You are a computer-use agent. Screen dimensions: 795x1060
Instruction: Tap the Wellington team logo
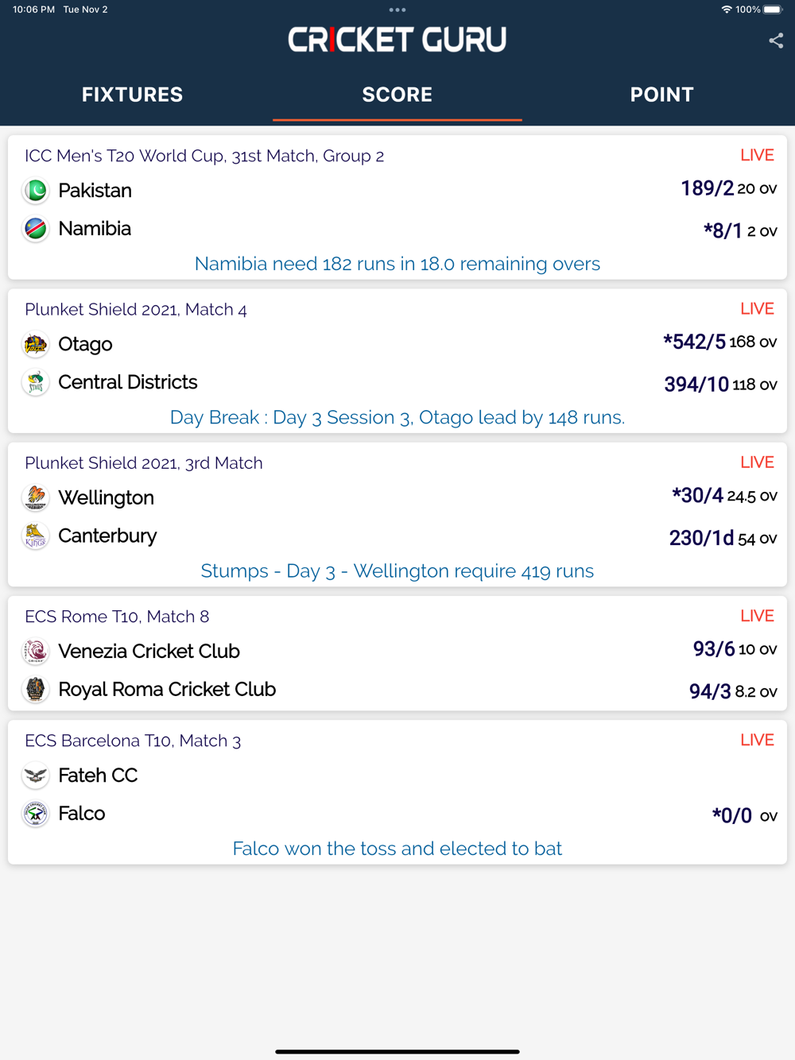coord(36,497)
